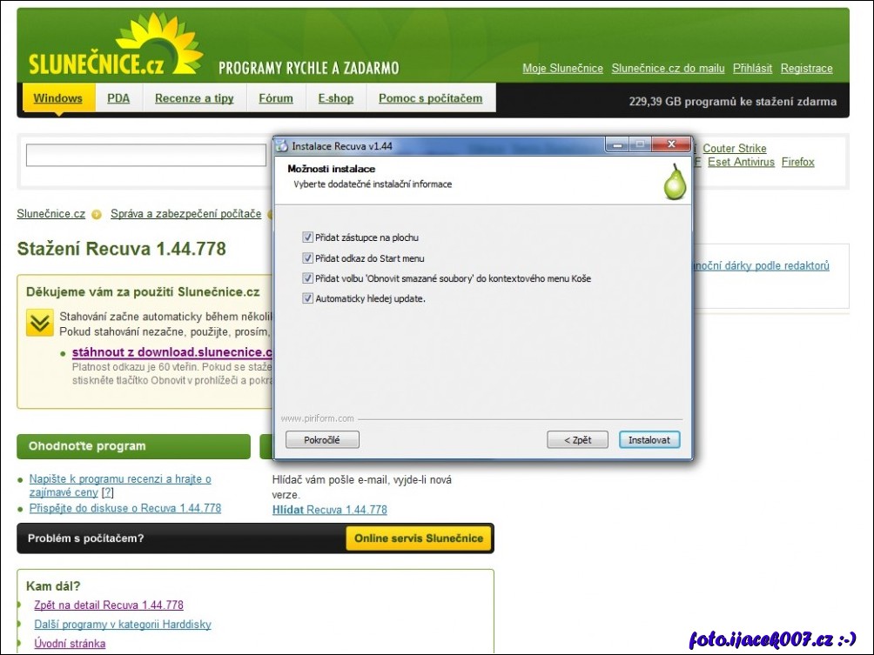Switch to the PDA tab

(118, 98)
